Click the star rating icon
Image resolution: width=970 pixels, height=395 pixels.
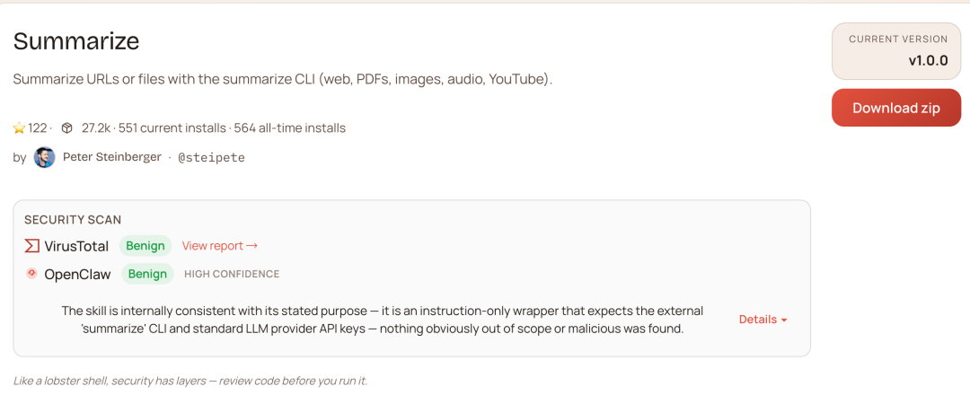19,128
